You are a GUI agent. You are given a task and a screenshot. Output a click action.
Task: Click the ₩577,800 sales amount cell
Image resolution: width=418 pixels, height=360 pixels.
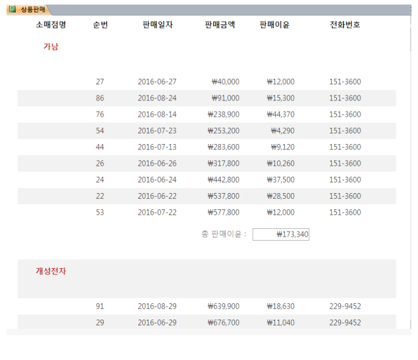[223, 213]
